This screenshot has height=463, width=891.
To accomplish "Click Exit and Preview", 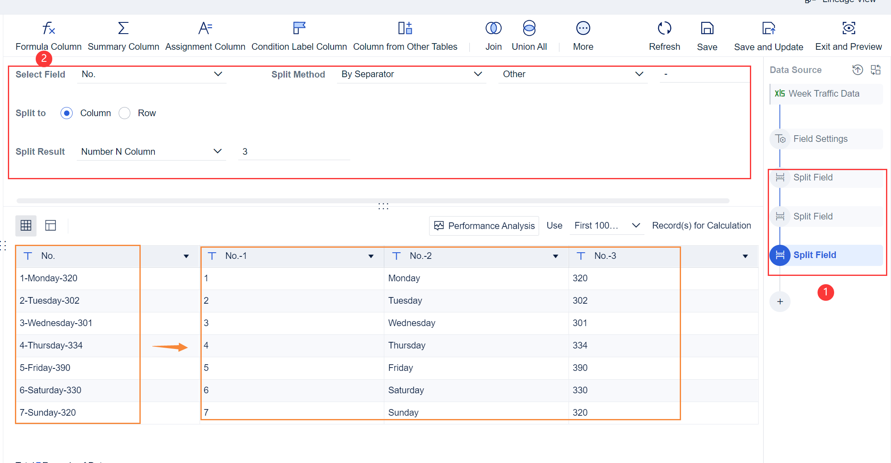I will coord(848,36).
